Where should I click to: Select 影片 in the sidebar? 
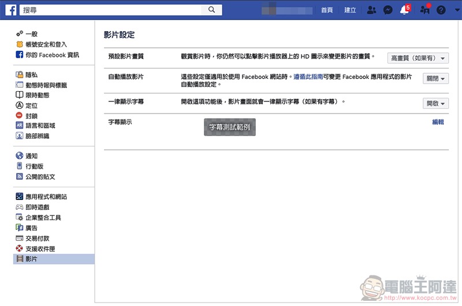tap(54, 259)
